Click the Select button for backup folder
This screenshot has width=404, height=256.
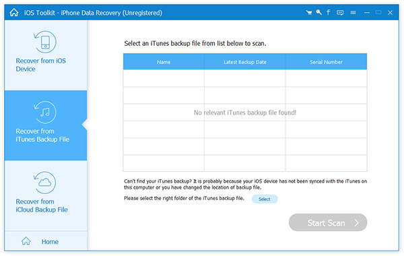265,199
